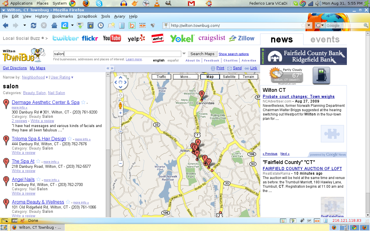370x231 pixels.
Task: Select the Map view button
Action: [x=210, y=77]
